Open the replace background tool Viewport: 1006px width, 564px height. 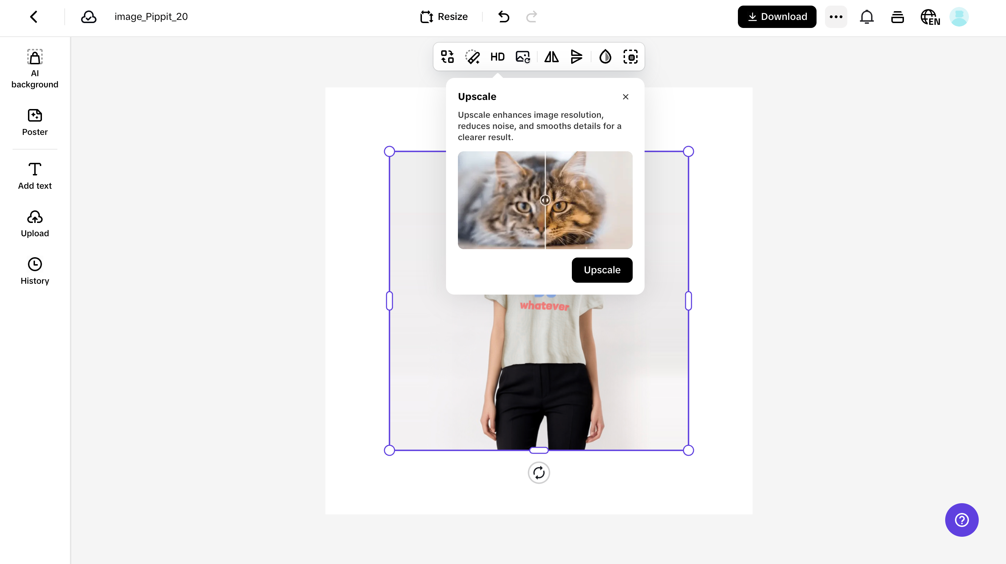(x=523, y=57)
